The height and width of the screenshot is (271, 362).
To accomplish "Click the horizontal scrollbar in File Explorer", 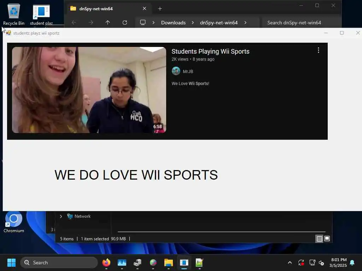I will (x=221, y=231).
